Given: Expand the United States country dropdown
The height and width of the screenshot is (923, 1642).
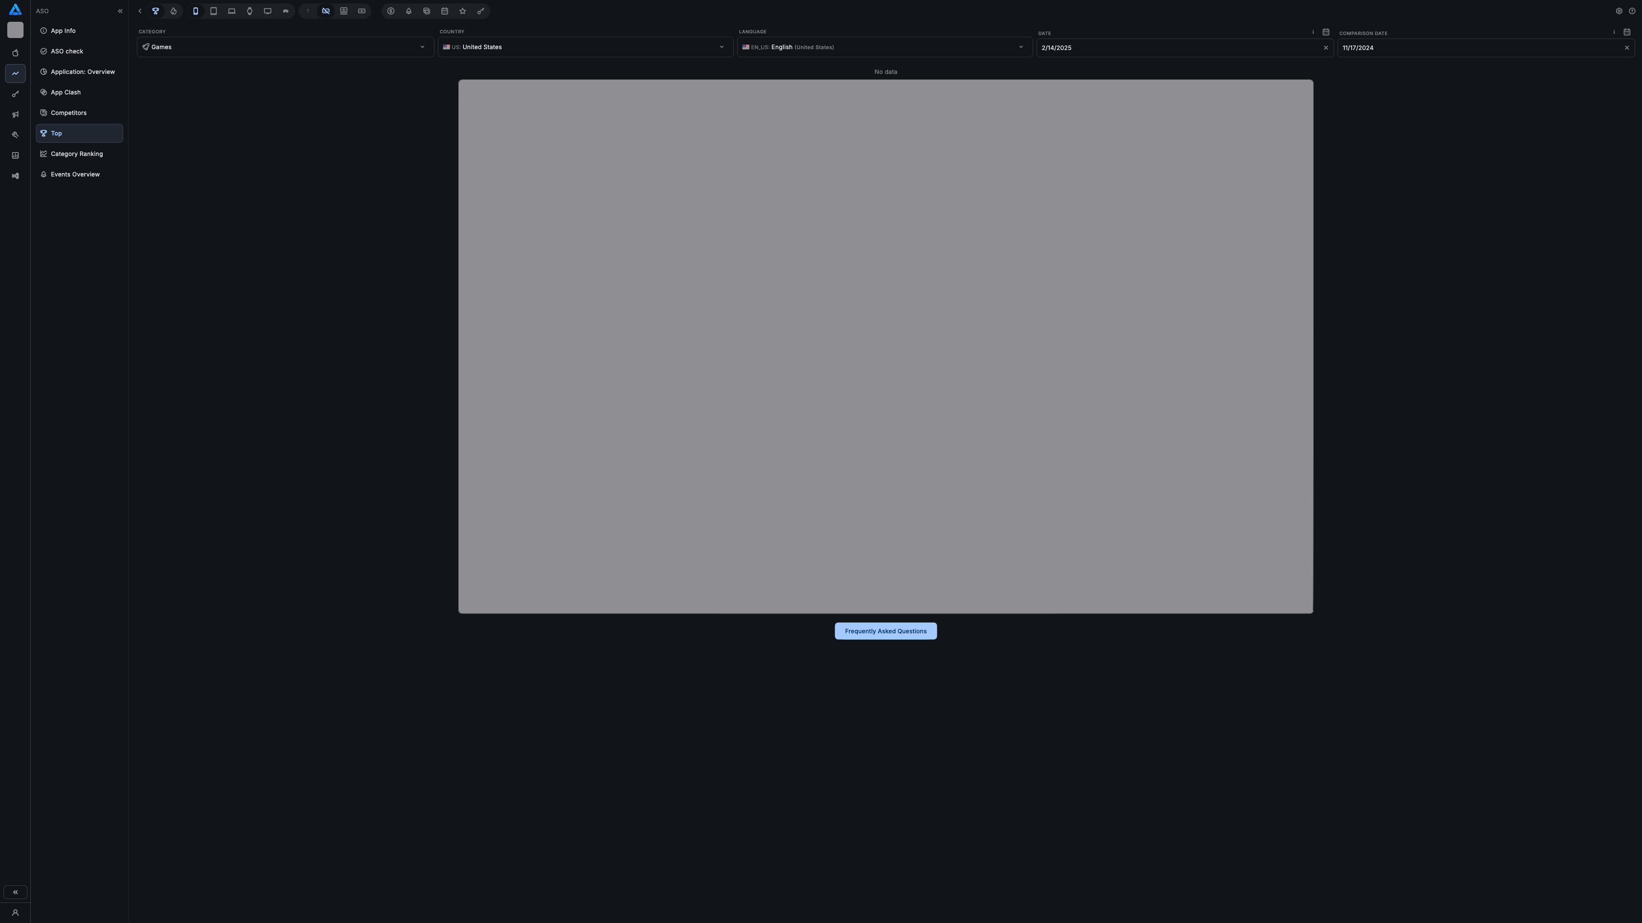Looking at the screenshot, I should (584, 47).
